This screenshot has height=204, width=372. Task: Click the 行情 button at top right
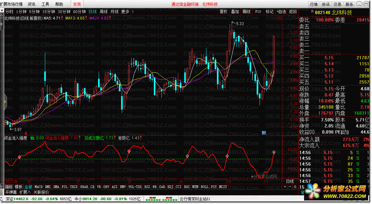click(x=314, y=4)
